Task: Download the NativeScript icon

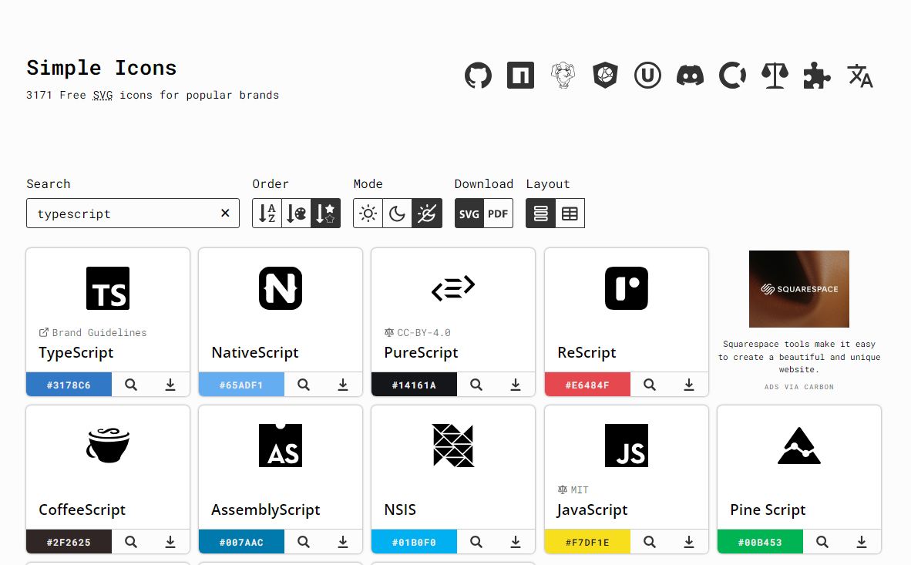Action: coord(343,385)
